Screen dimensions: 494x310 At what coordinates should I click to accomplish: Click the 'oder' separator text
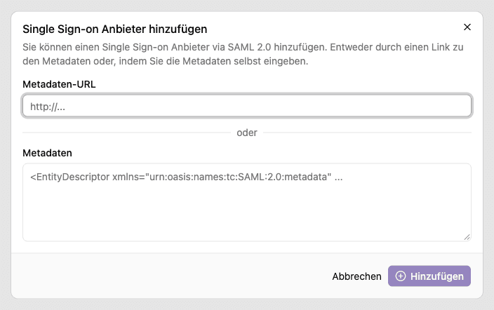[247, 133]
